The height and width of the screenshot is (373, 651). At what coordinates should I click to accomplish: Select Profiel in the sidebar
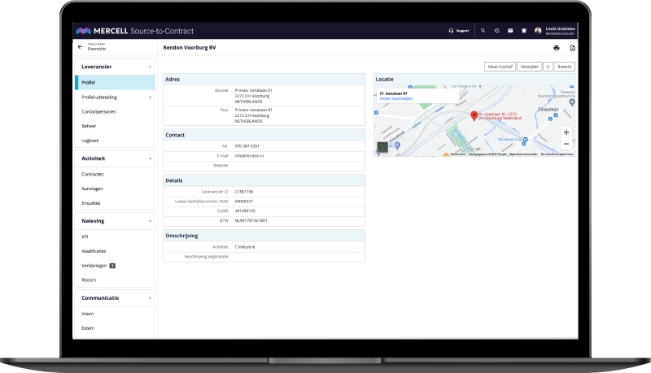tap(115, 82)
